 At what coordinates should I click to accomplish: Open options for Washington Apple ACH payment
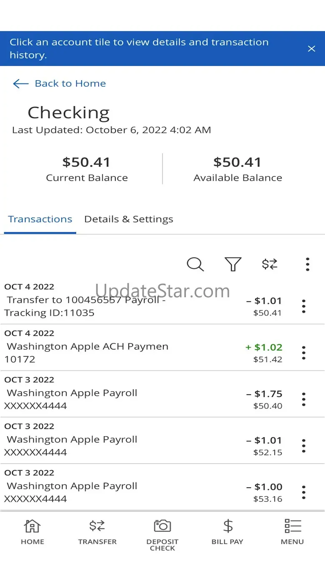coord(304,353)
